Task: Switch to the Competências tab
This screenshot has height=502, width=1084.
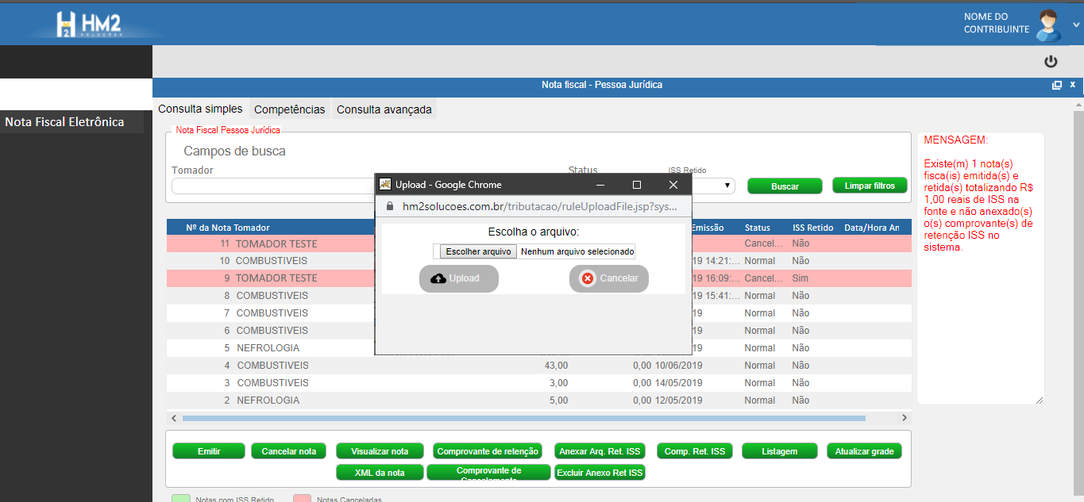Action: pyautogui.click(x=289, y=109)
